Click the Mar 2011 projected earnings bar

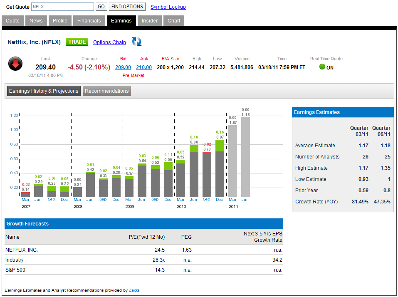[232, 161]
